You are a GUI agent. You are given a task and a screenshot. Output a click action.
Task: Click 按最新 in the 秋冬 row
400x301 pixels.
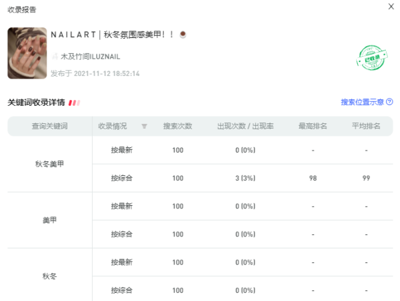(x=122, y=262)
